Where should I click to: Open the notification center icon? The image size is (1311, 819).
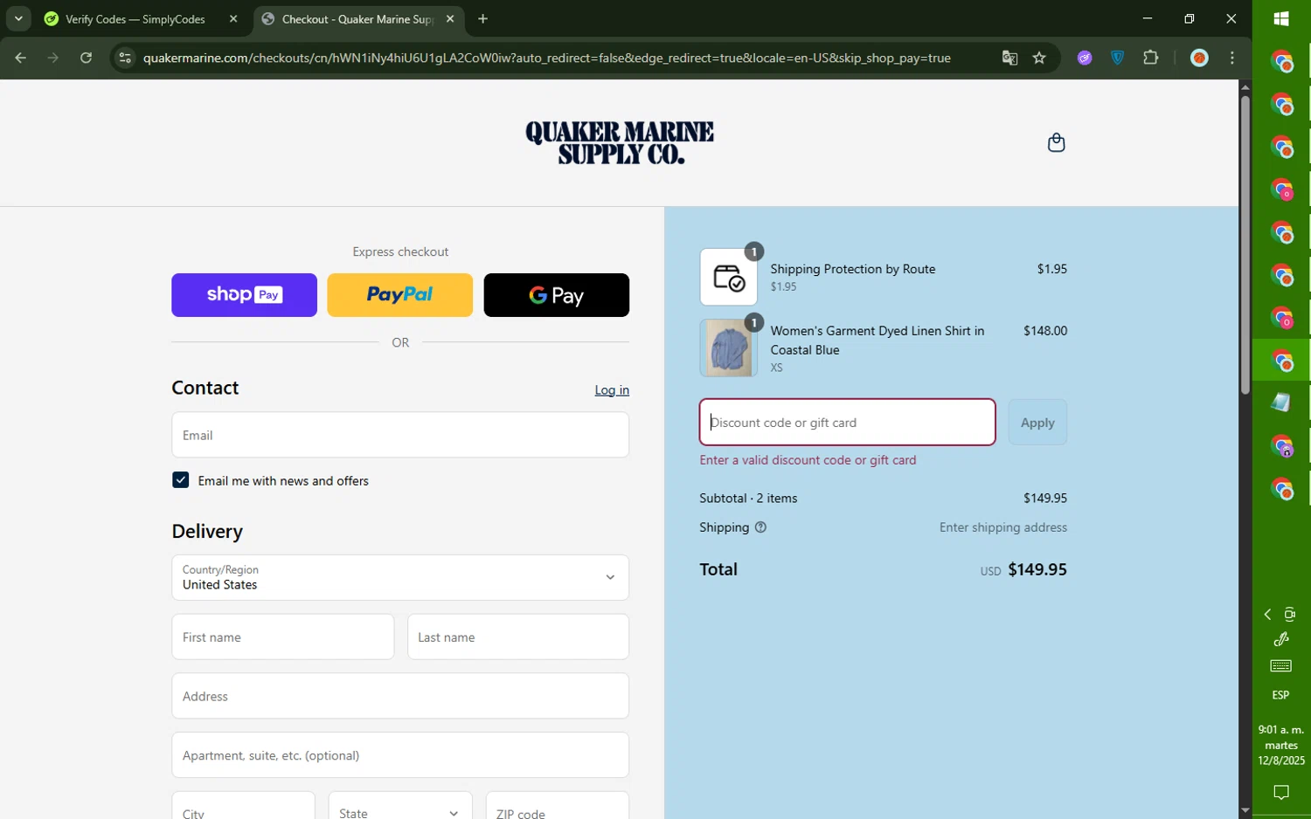[x=1281, y=793]
